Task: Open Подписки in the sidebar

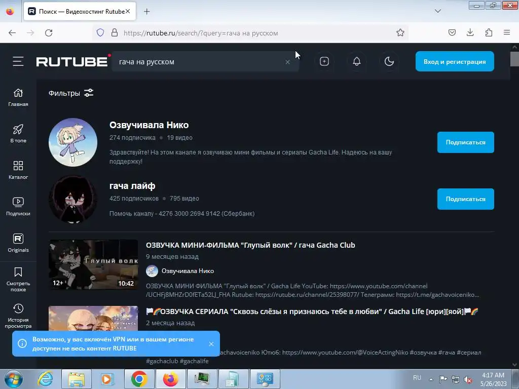Action: (x=18, y=207)
